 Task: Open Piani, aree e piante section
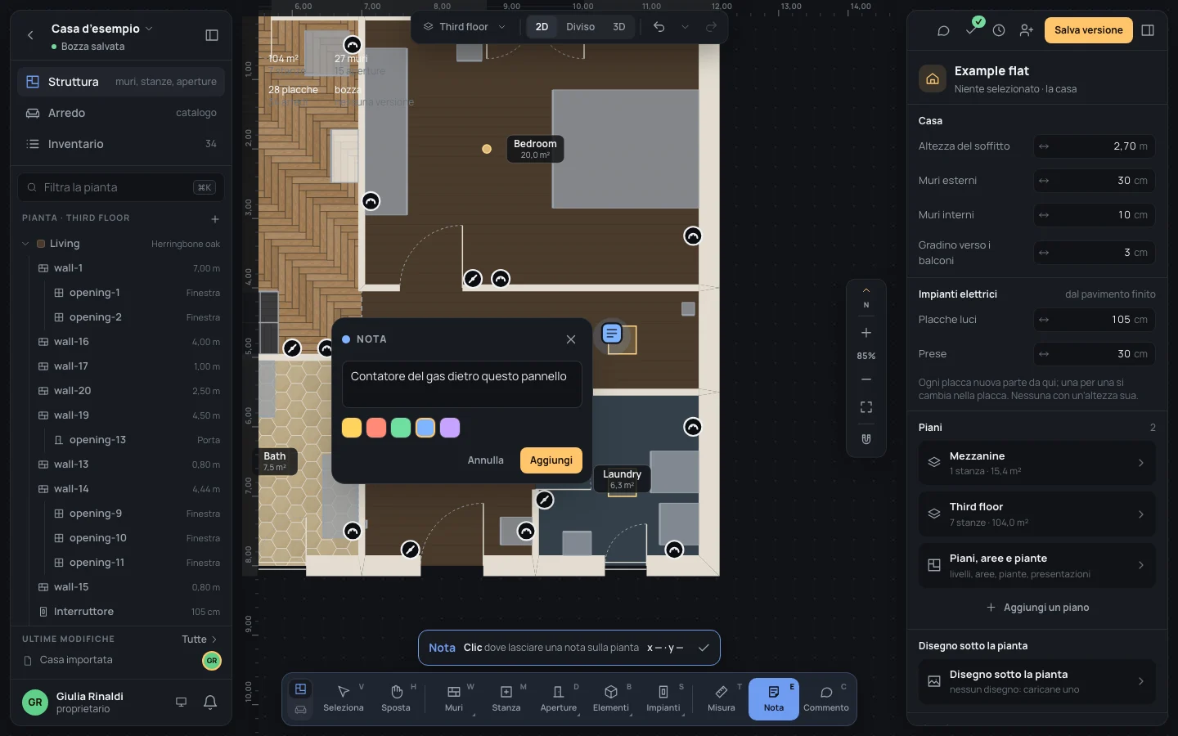coord(1037,565)
